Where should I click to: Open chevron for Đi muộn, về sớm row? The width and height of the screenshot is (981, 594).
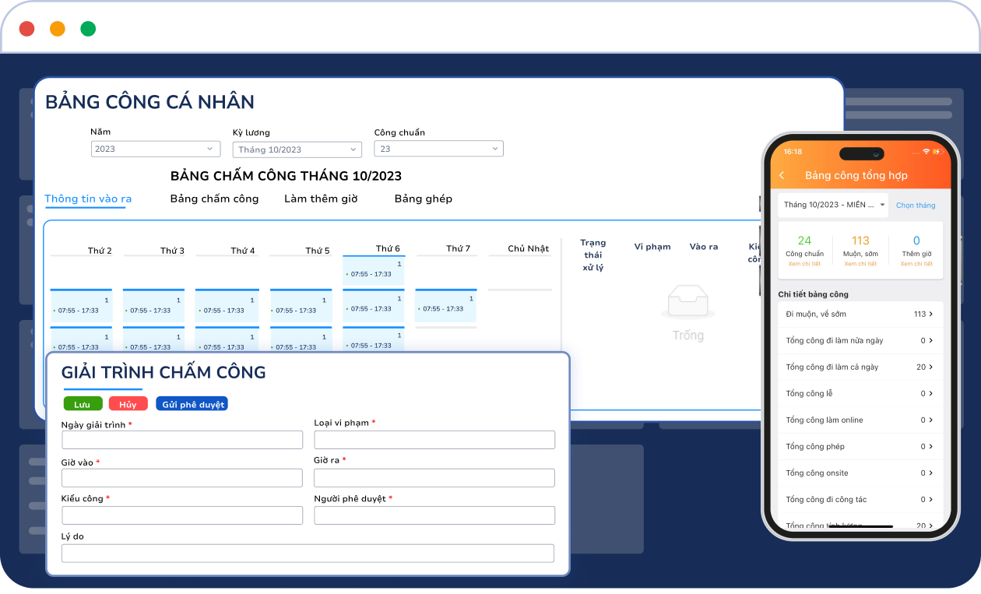tap(931, 314)
